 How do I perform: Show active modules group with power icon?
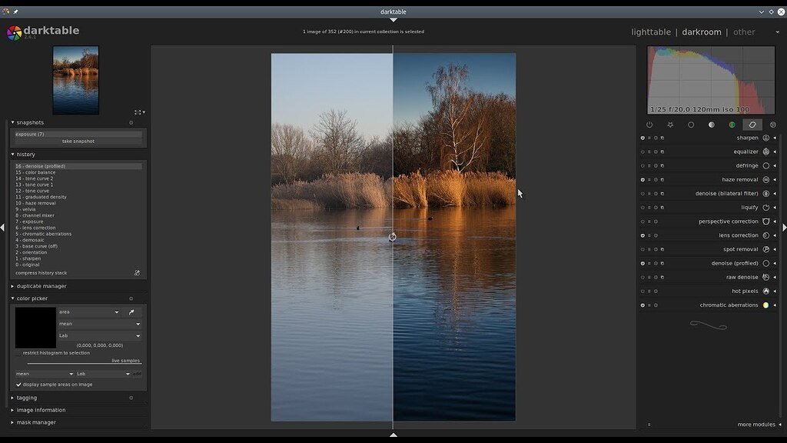(649, 124)
